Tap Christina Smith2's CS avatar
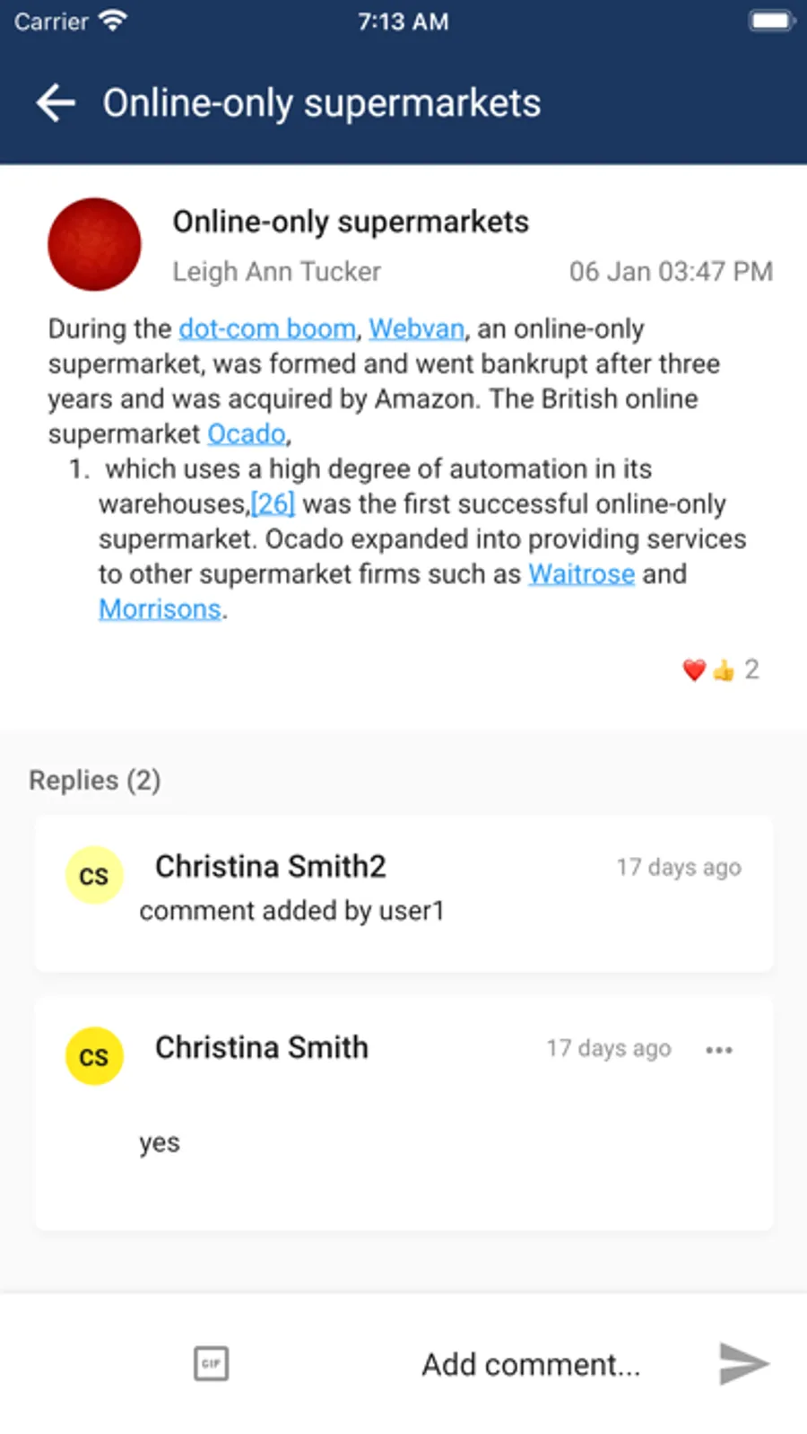This screenshot has width=807, height=1434. tap(94, 875)
